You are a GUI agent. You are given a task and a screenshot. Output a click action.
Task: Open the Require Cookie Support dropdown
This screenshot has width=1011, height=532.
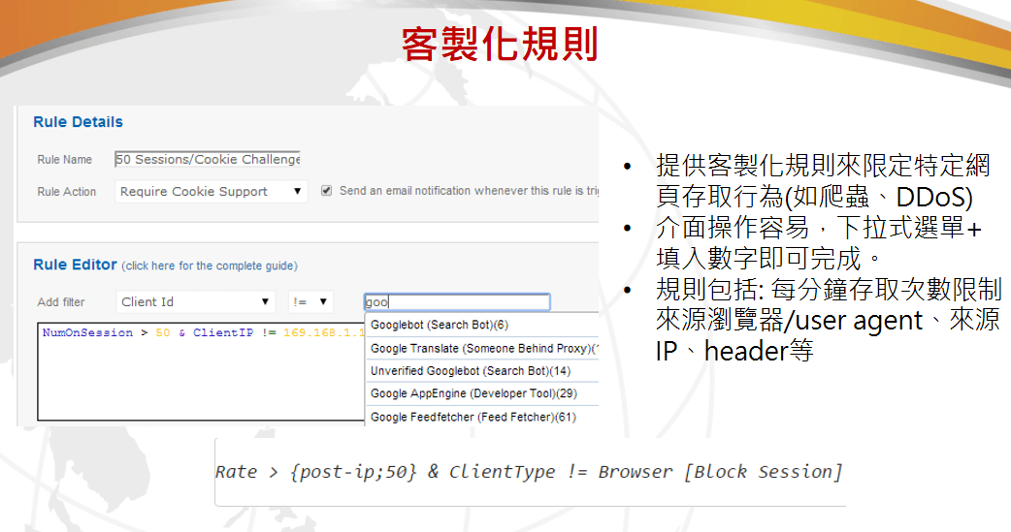pyautogui.click(x=211, y=192)
